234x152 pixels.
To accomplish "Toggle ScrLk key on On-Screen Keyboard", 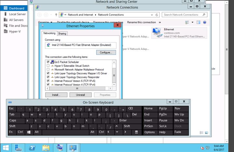I will tap(165, 126).
